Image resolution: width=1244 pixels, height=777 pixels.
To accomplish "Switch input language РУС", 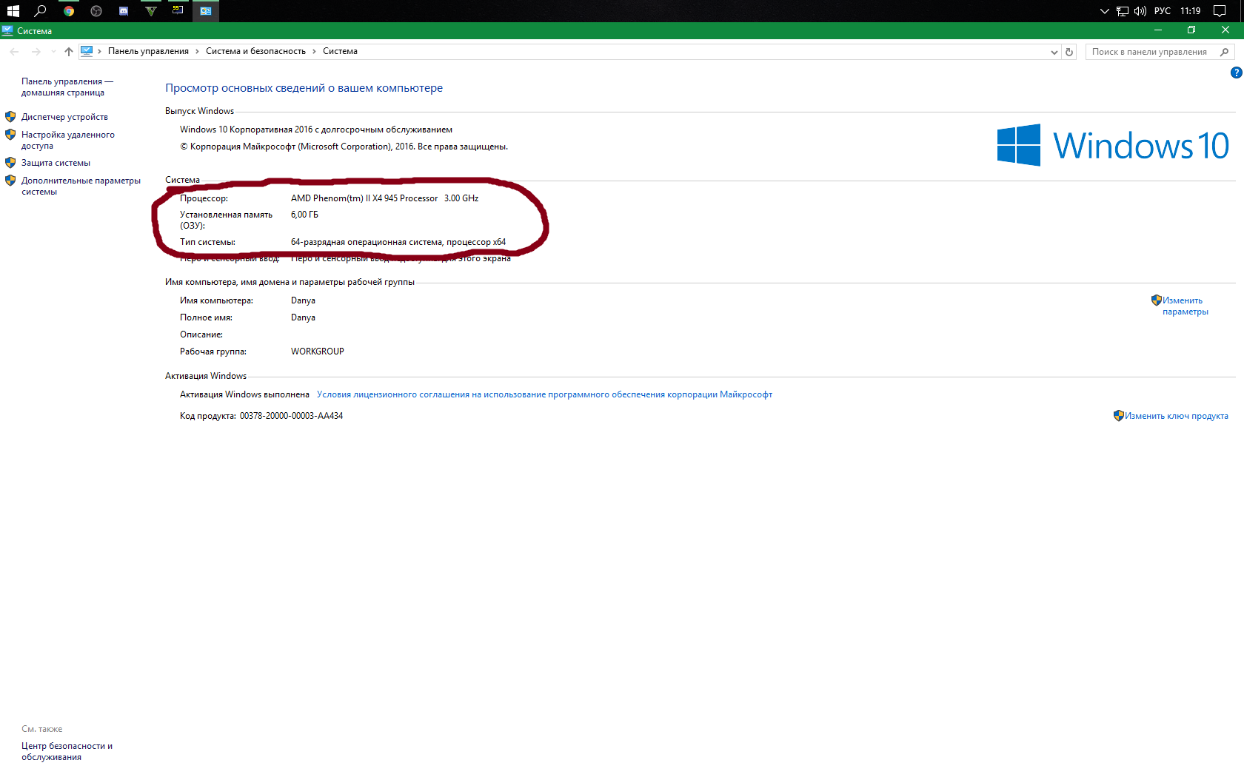I will [x=1163, y=10].
